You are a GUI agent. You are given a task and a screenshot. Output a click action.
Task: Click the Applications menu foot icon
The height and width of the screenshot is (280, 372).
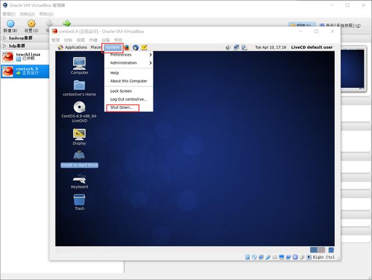coord(60,48)
